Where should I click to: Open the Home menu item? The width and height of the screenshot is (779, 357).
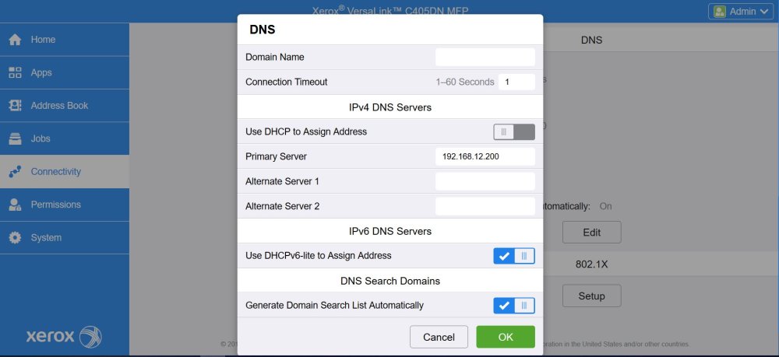(x=65, y=40)
